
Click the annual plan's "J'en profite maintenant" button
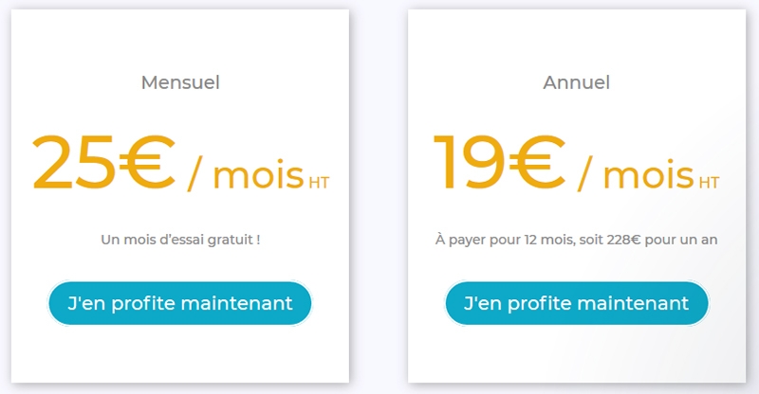(577, 303)
